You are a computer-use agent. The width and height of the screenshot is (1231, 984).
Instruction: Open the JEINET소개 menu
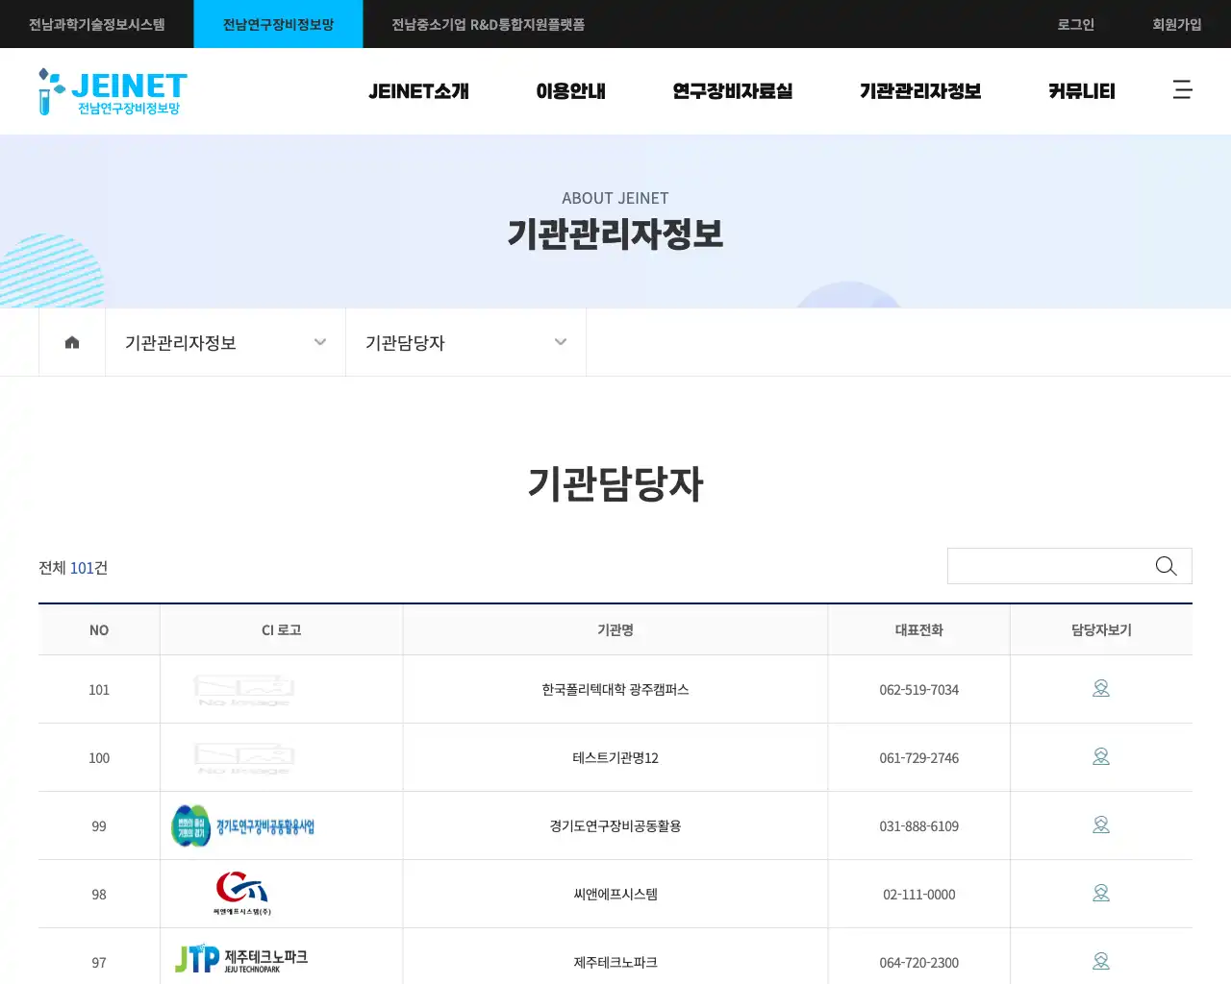tap(418, 91)
